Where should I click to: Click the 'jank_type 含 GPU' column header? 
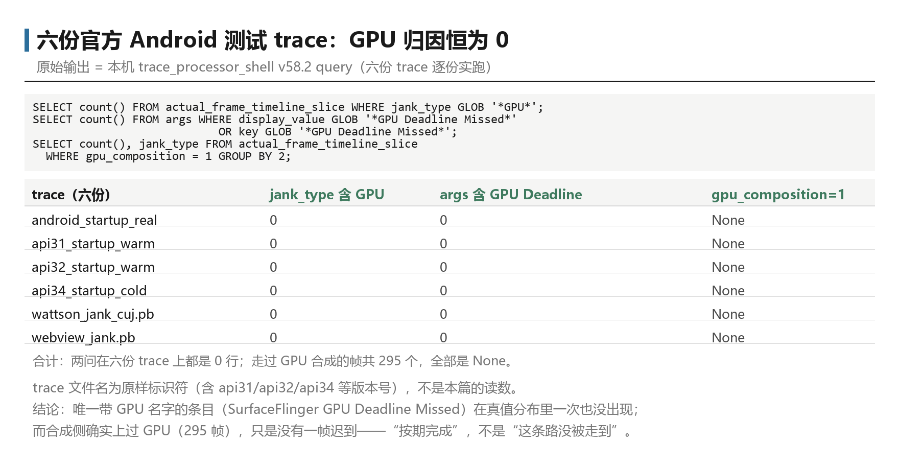point(327,195)
